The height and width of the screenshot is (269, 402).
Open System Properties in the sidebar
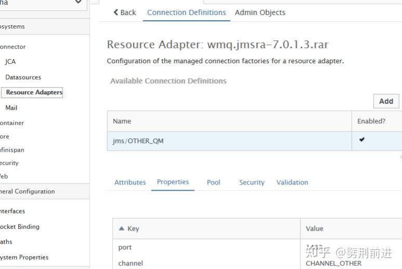click(24, 257)
